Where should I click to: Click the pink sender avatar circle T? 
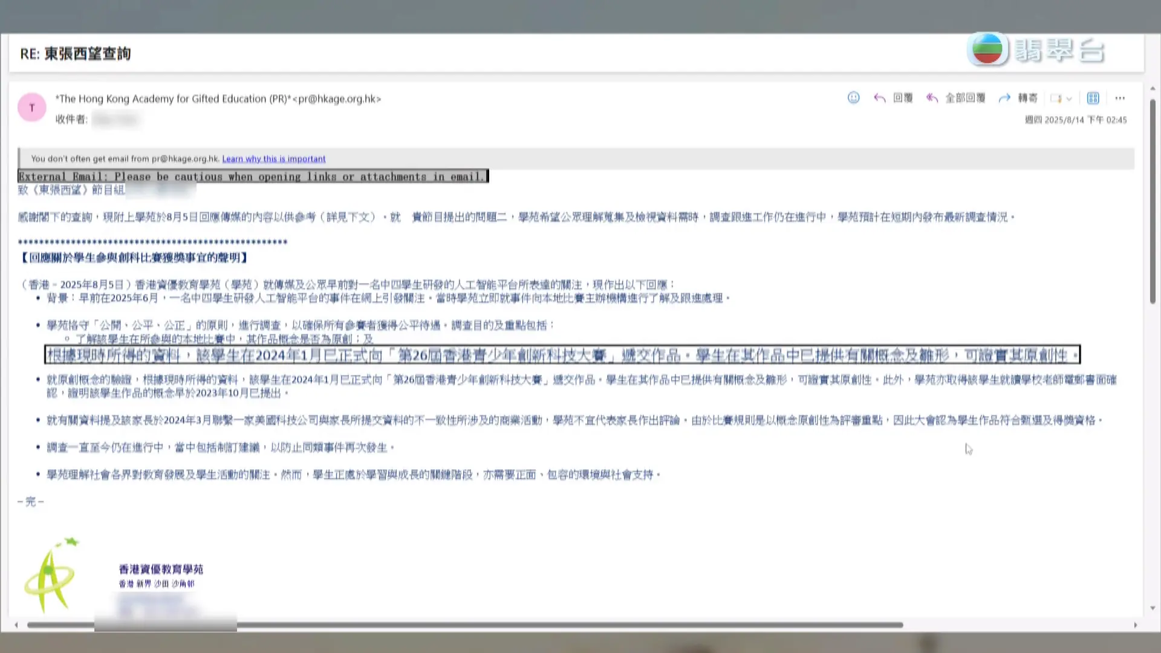click(x=31, y=107)
